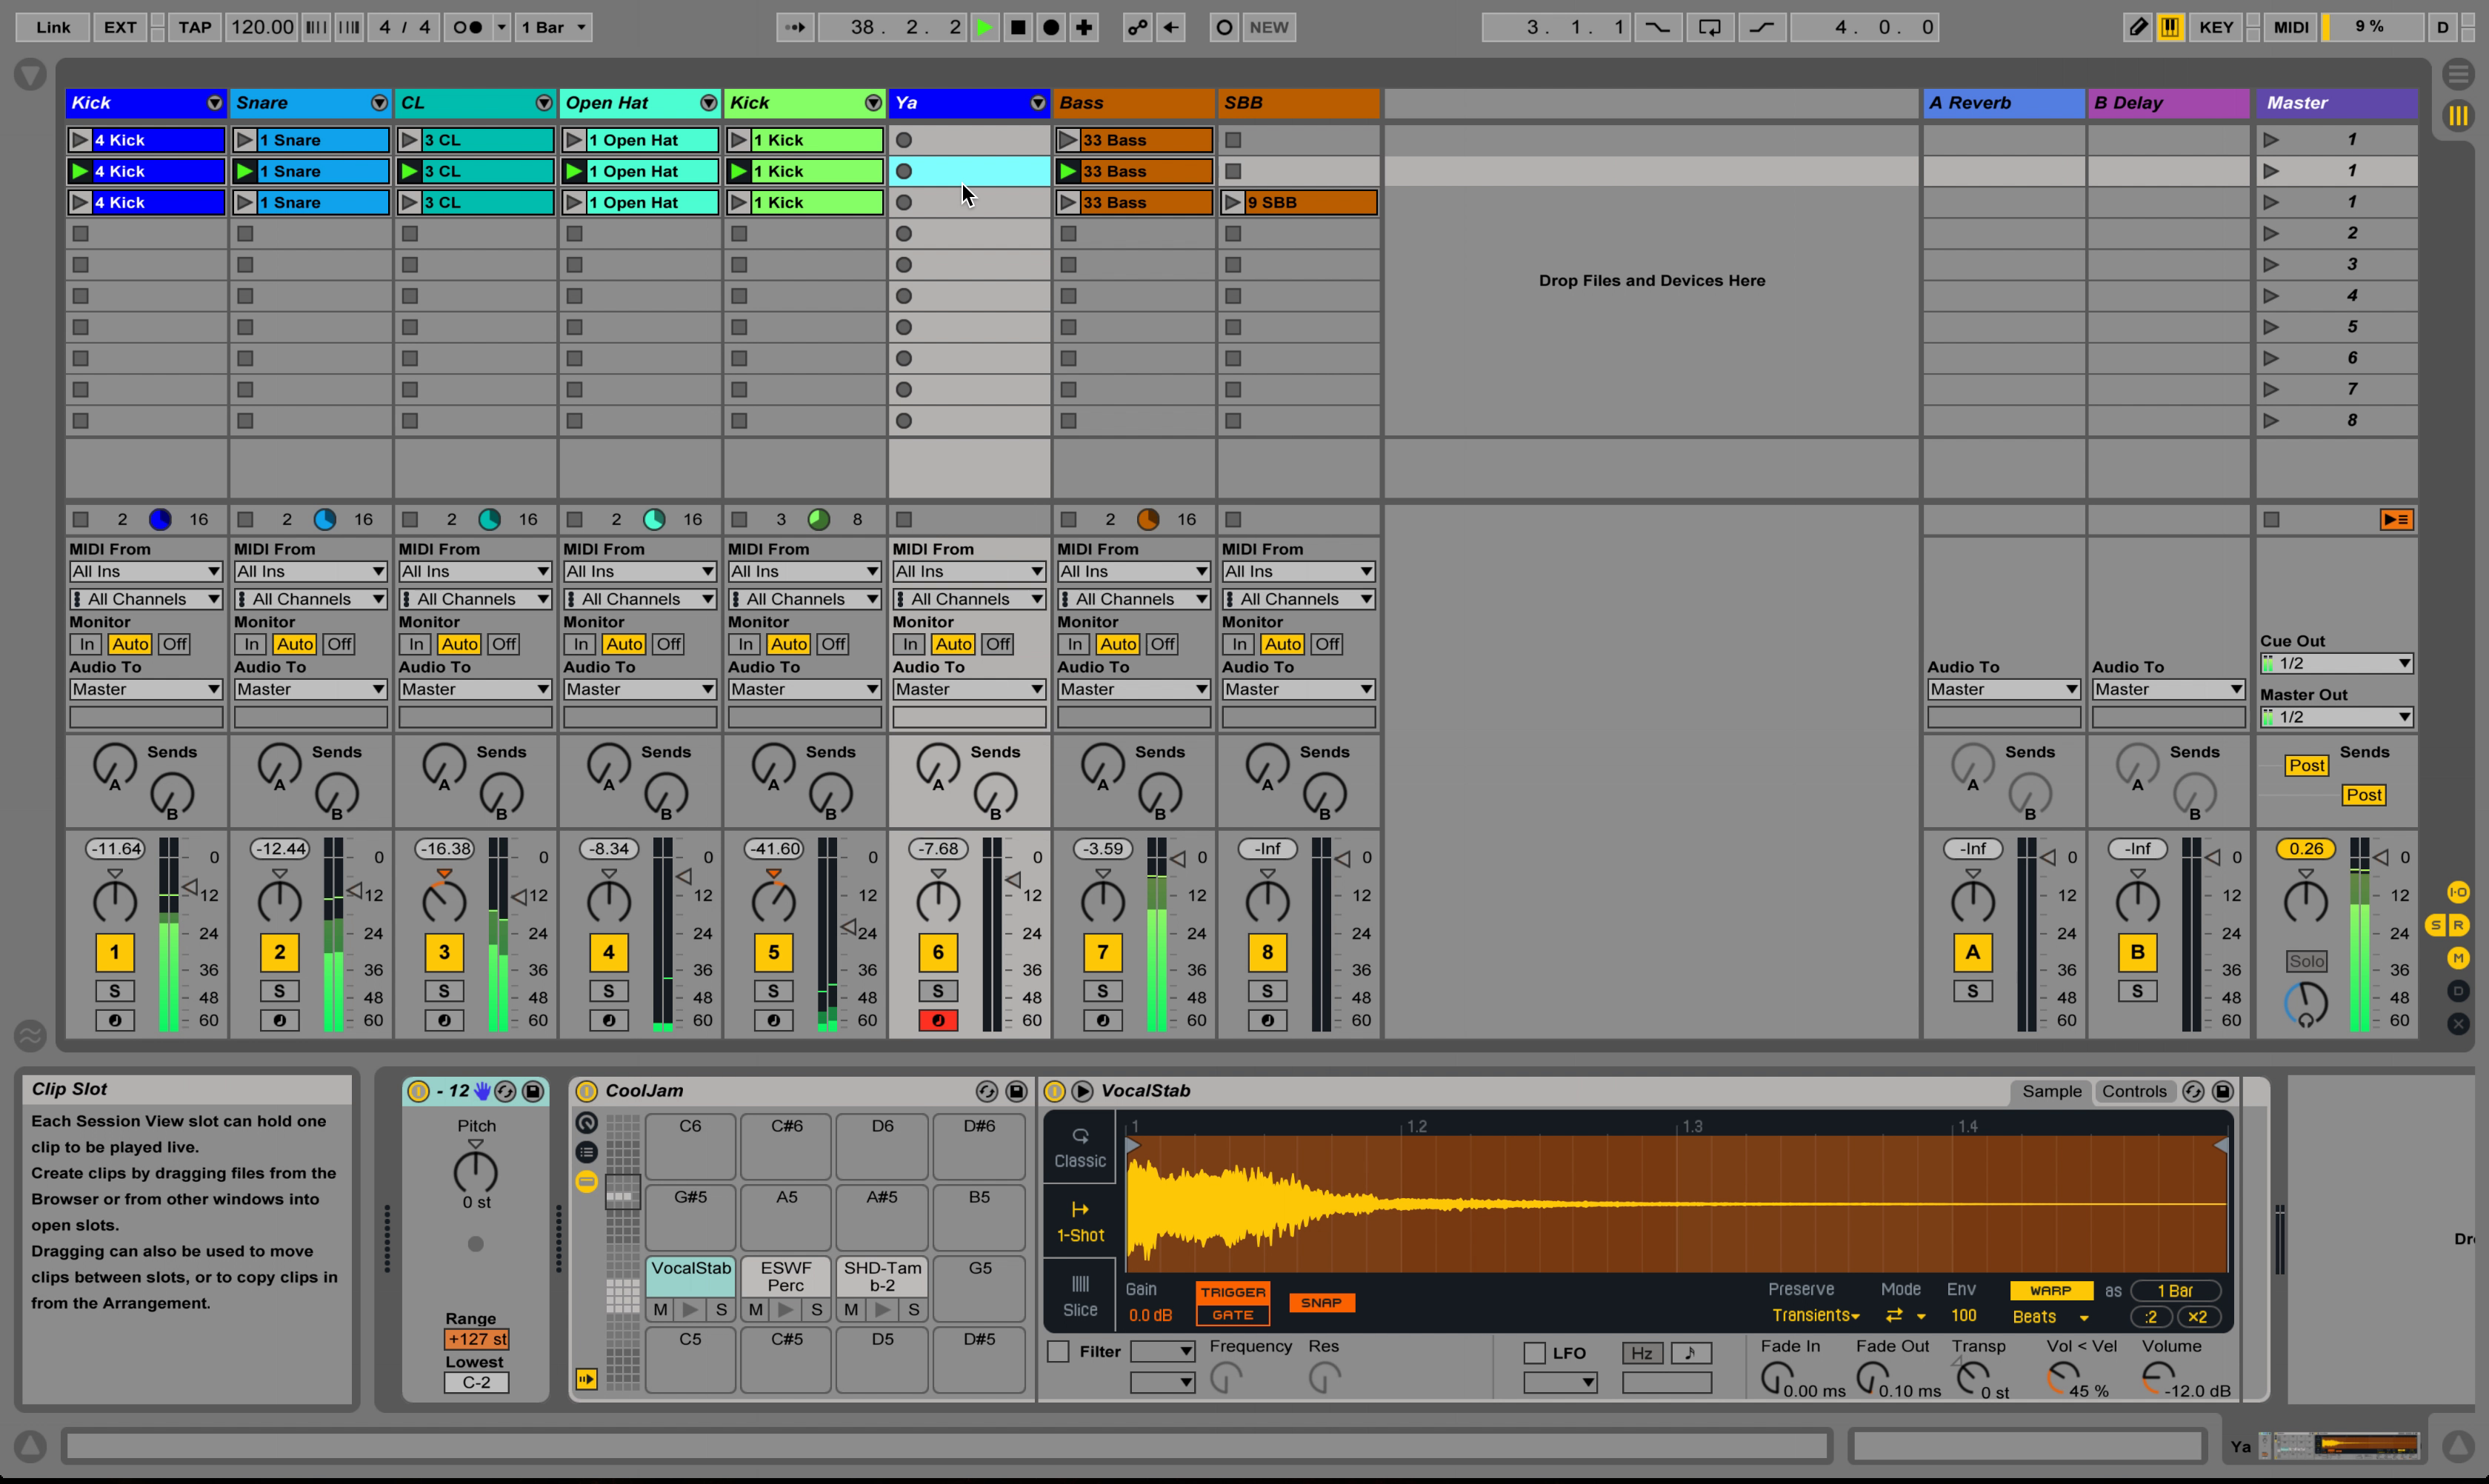Image resolution: width=2489 pixels, height=1484 pixels.
Task: Click the Controls tab in clip detail view
Action: tap(2134, 1090)
